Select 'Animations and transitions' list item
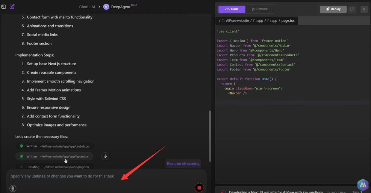 pyautogui.click(x=50, y=26)
